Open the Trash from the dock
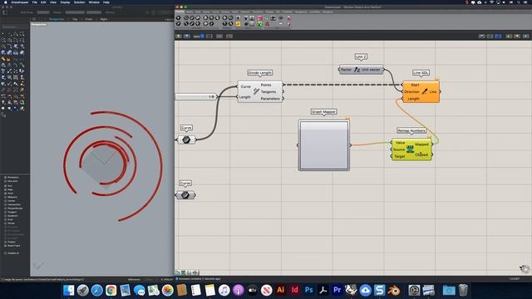Screen dimensions: 532x299 point(463,290)
